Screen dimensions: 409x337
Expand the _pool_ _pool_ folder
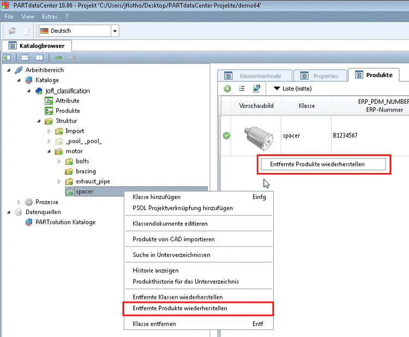49,141
